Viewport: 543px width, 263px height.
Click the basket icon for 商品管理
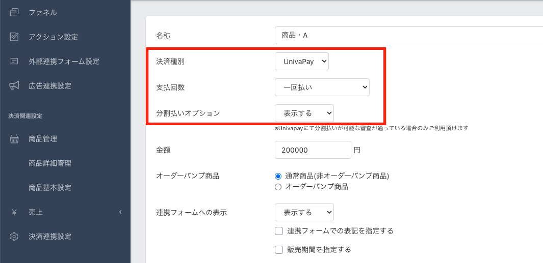tap(14, 139)
